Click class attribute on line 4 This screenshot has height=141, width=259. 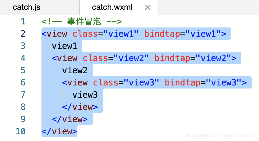coord(95,58)
